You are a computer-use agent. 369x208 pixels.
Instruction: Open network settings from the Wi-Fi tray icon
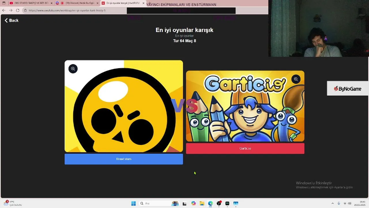[x=345, y=203]
